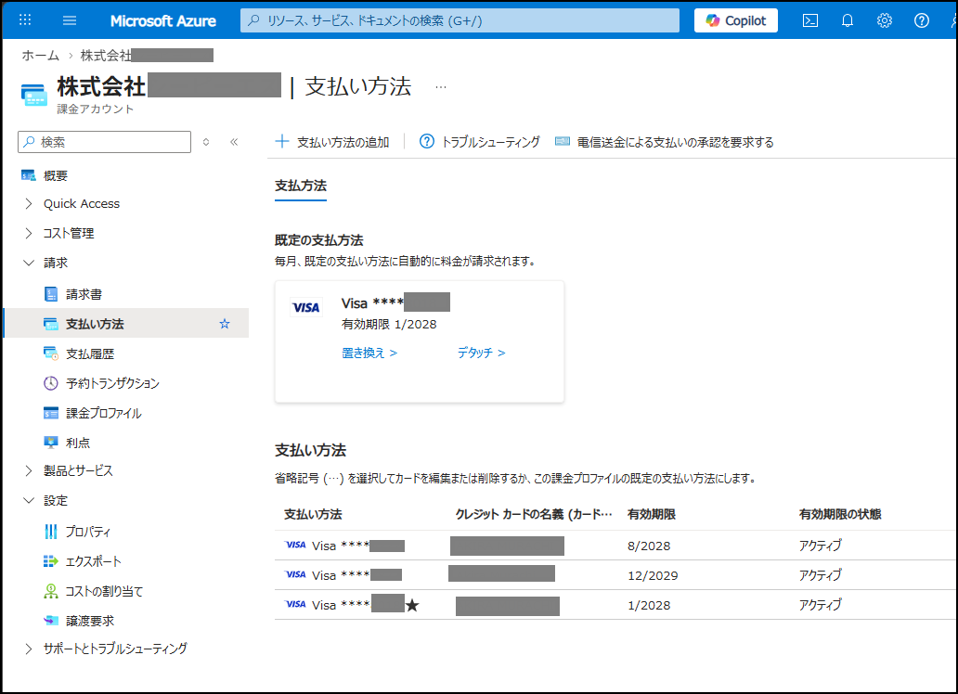Navigate to ホーム via the breadcrumb
This screenshot has width=958, height=694.
pyautogui.click(x=40, y=55)
